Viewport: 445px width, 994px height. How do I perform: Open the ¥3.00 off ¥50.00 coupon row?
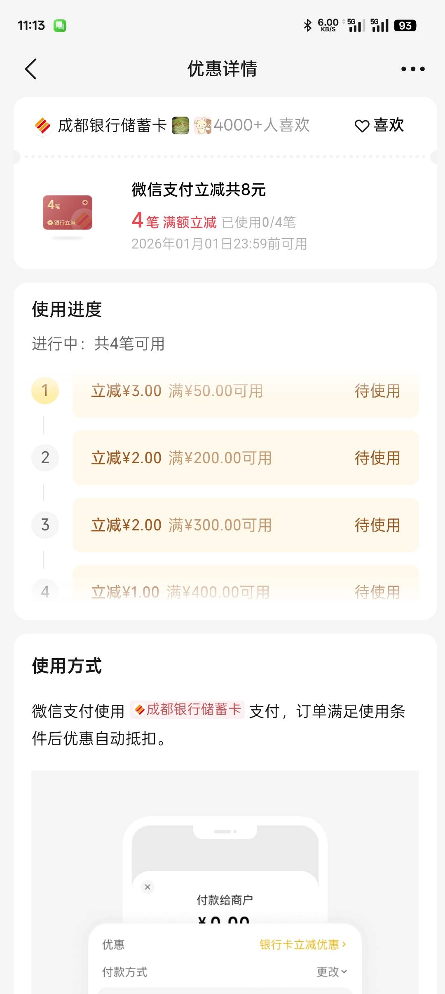coord(246,391)
